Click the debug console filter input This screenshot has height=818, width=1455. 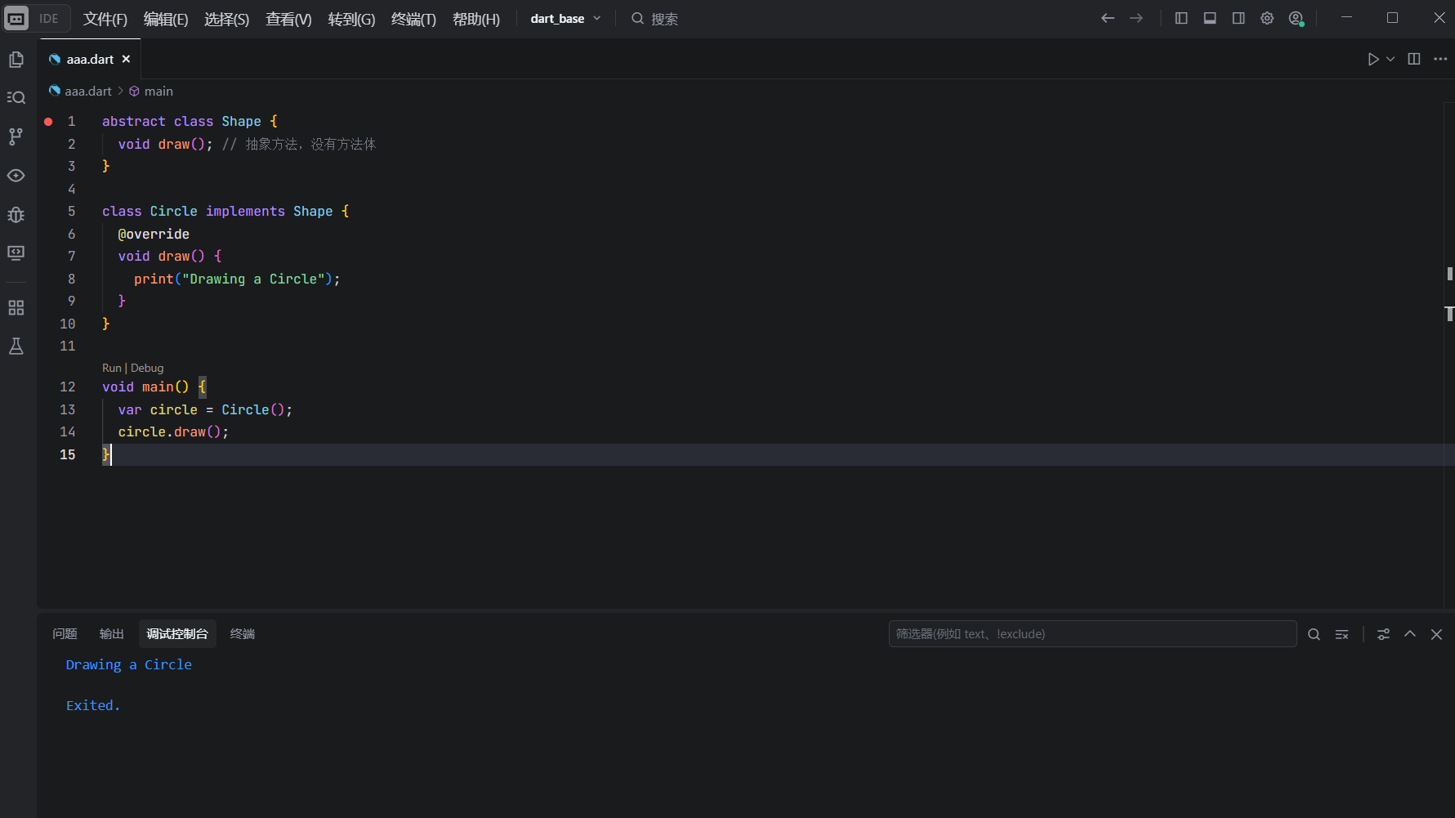tap(1092, 634)
